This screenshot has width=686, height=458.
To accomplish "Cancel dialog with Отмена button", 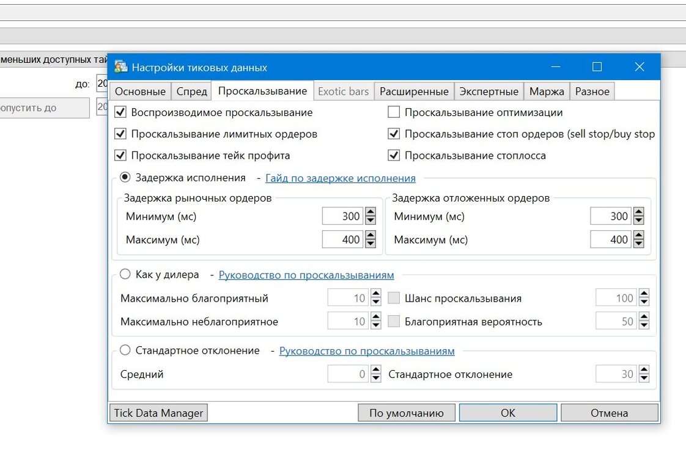I will click(610, 413).
